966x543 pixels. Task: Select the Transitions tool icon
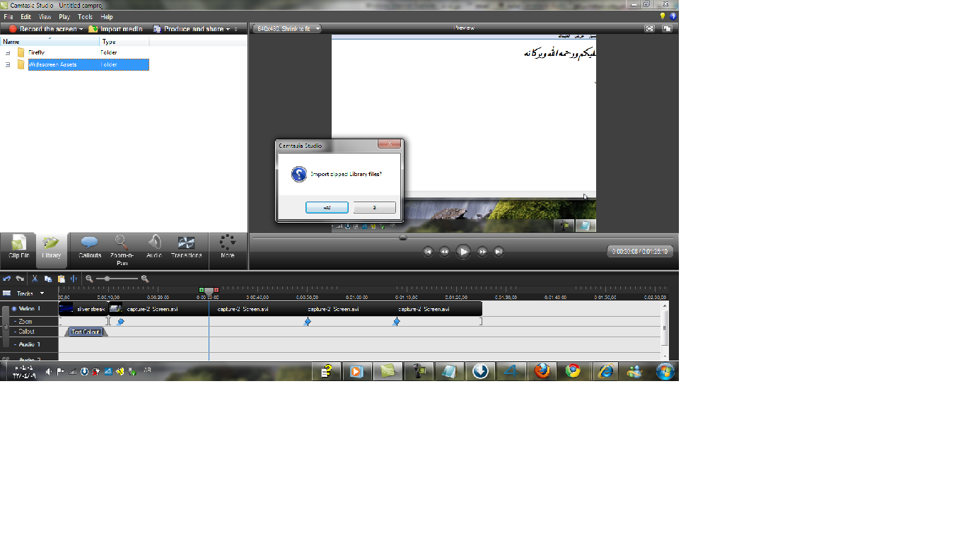coord(186,247)
